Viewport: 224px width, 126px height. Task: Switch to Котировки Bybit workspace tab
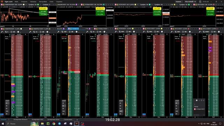[53, 120]
